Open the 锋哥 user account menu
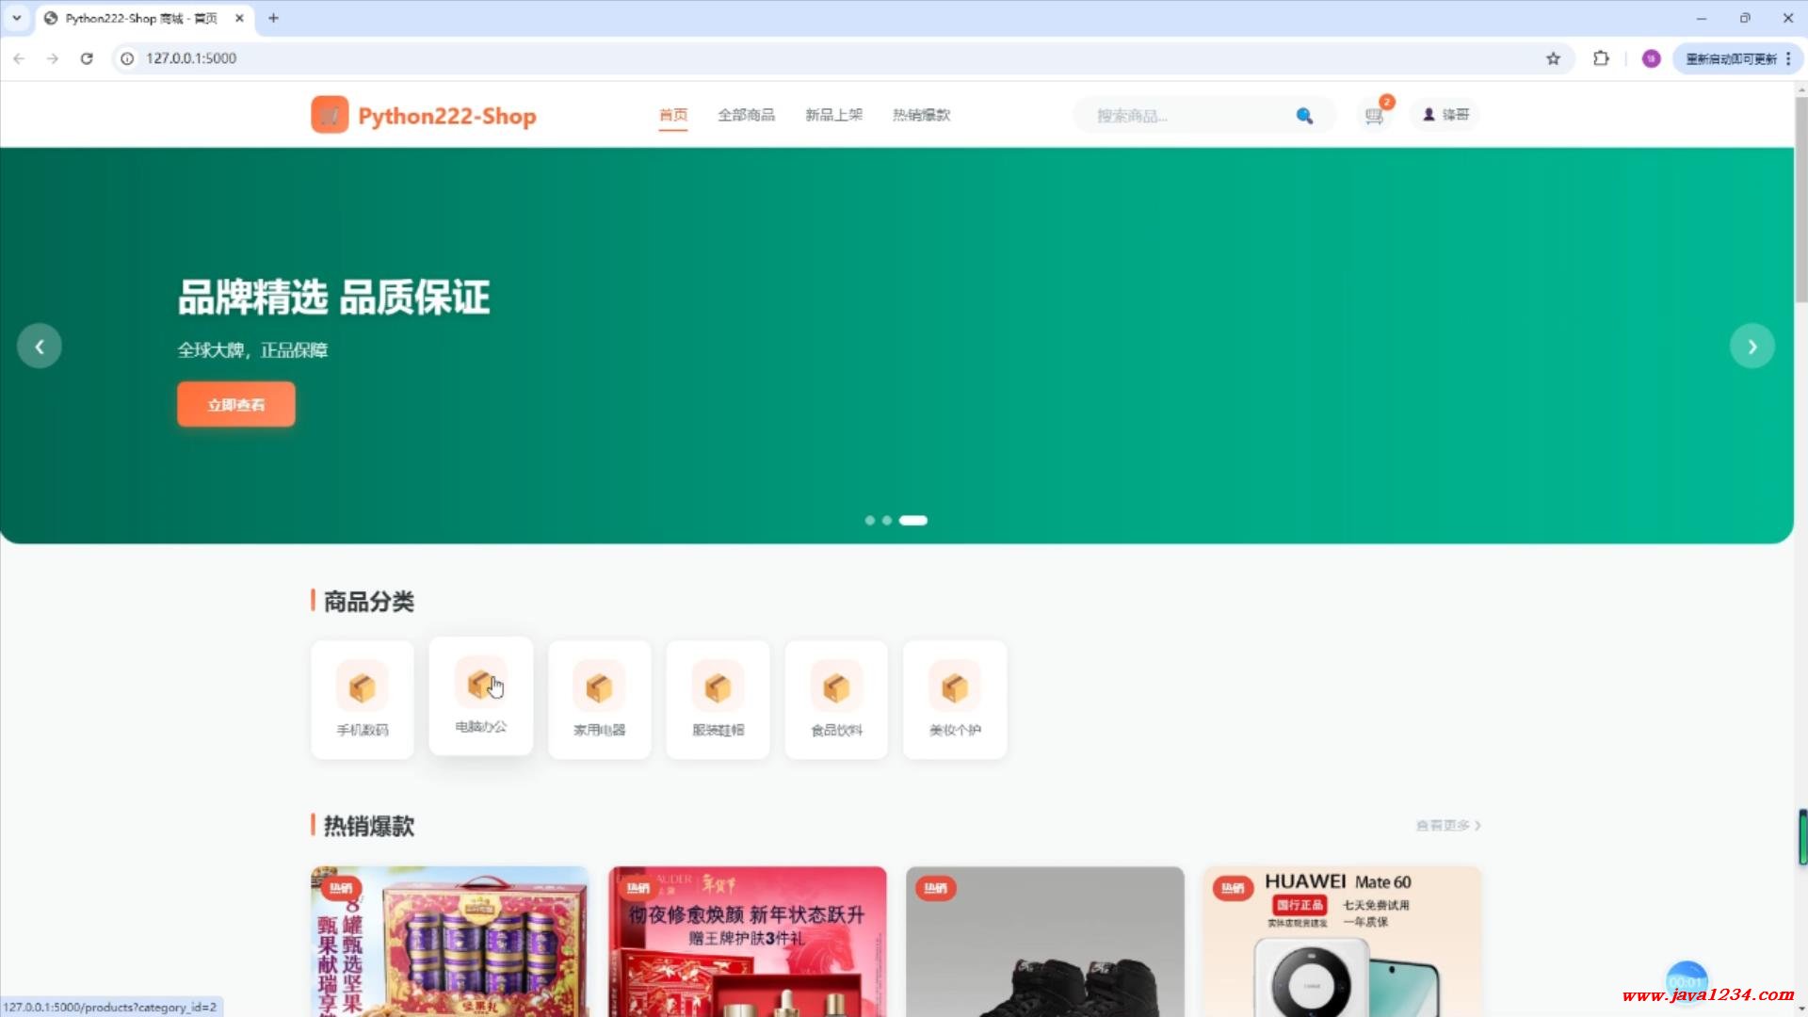This screenshot has width=1808, height=1017. (x=1445, y=114)
